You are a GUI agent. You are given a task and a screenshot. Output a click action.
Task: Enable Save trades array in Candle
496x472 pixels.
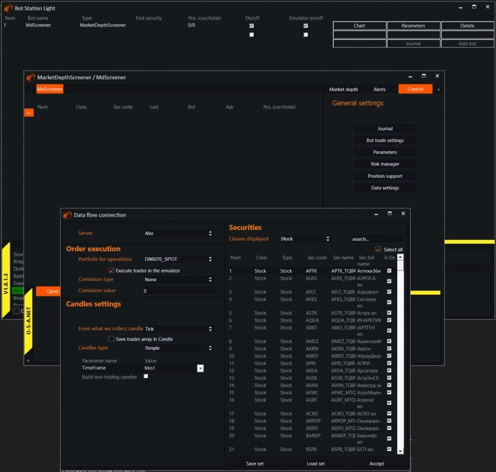(x=111, y=339)
